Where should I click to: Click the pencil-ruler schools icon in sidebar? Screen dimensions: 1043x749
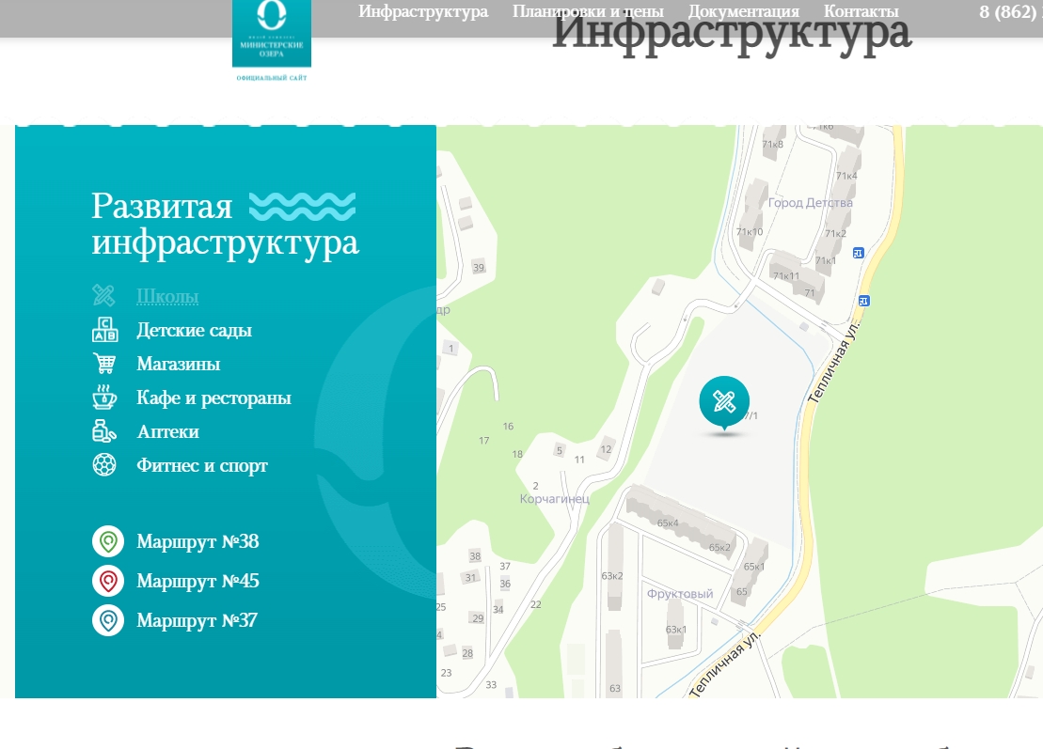[x=103, y=296]
